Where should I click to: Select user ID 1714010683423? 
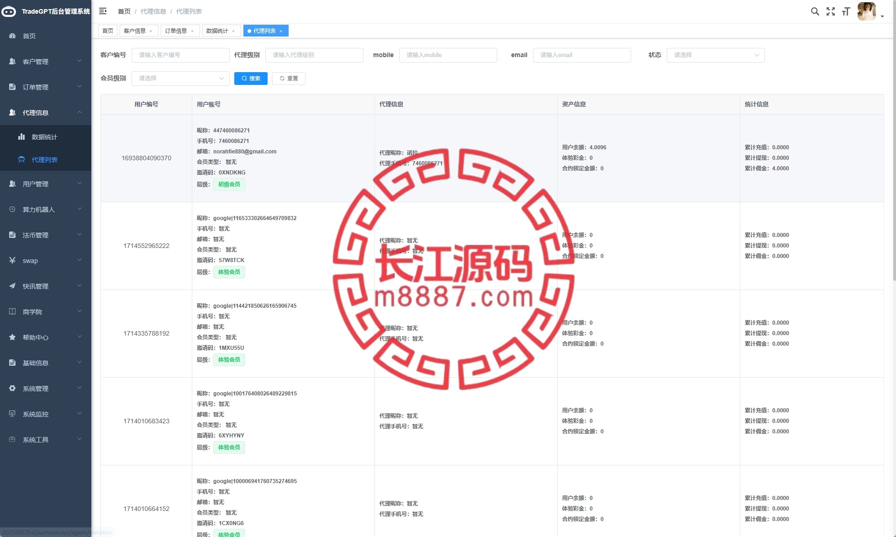point(146,421)
